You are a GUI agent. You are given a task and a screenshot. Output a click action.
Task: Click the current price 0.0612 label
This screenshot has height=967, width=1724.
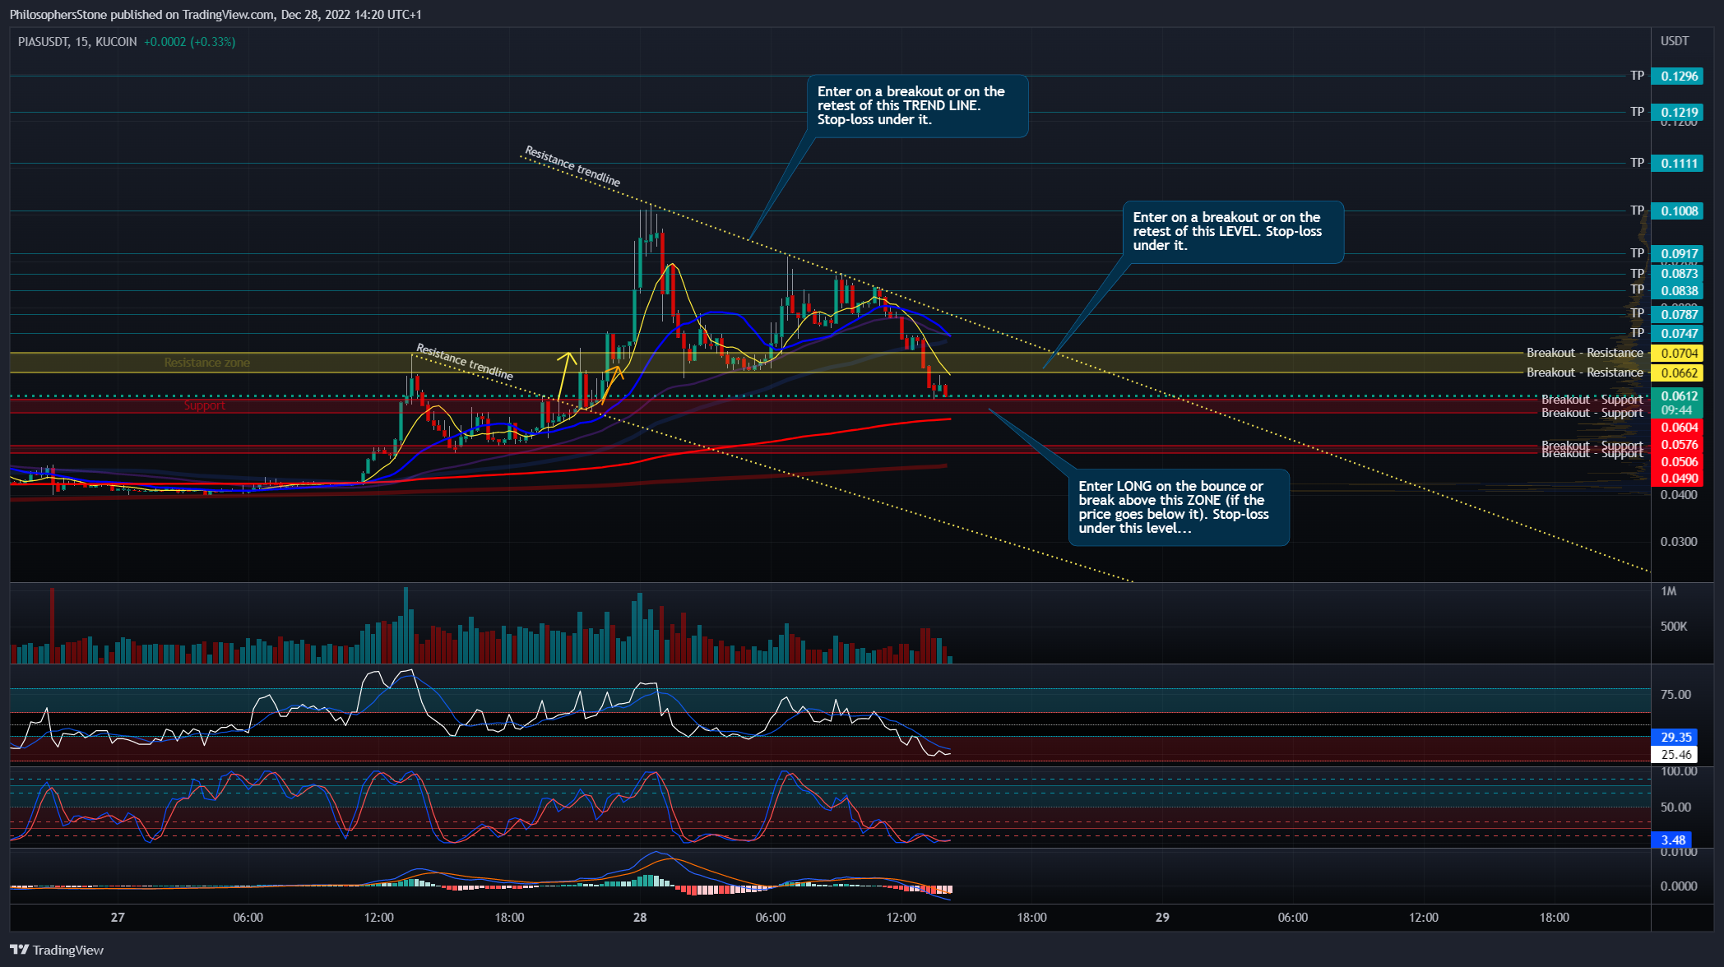[1679, 396]
